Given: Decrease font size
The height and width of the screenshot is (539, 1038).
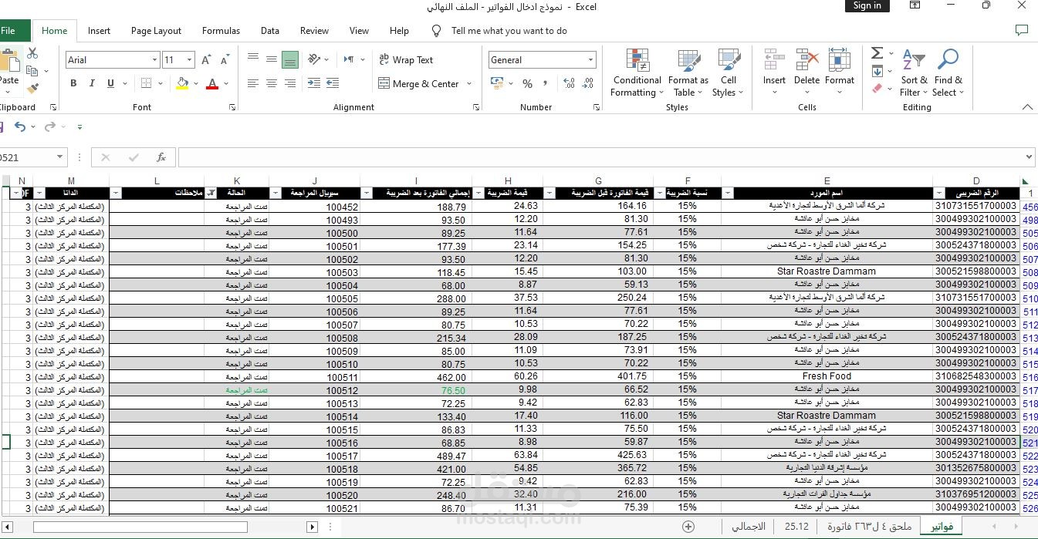Looking at the screenshot, I should click(x=225, y=59).
